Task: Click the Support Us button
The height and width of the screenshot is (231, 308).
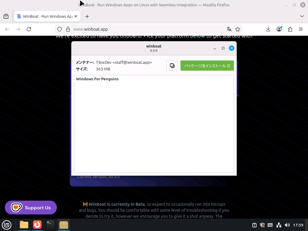Action: click(x=31, y=208)
